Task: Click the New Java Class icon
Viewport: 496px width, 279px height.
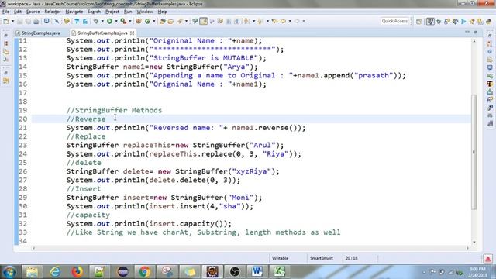Action: (148, 21)
